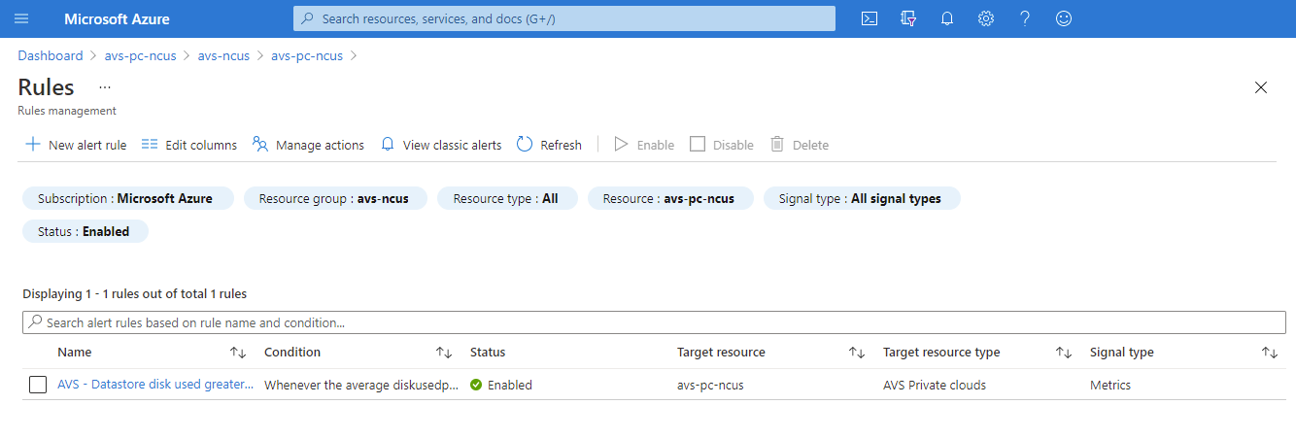Open the Cloud Shell icon
Screen dimensions: 1296x439
coord(870,18)
